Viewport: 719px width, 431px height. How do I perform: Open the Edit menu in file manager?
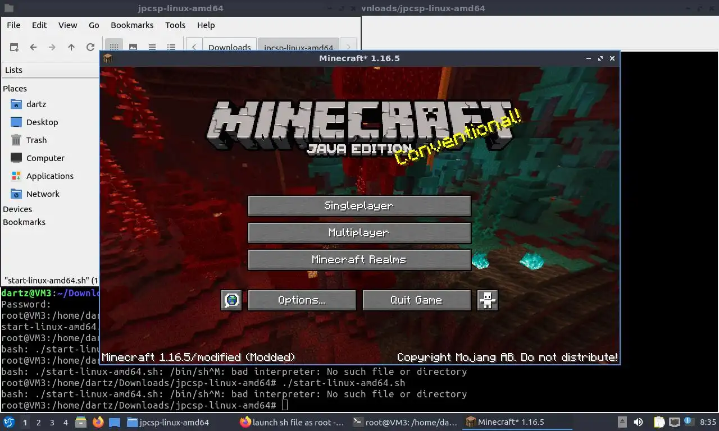39,25
